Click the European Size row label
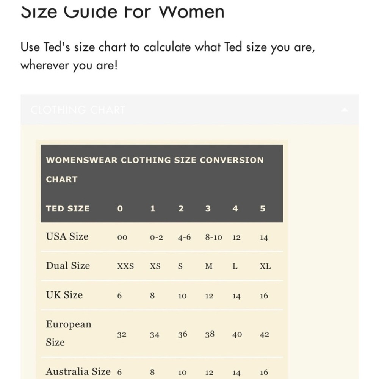Screen dimensions: 379x379 click(x=69, y=333)
